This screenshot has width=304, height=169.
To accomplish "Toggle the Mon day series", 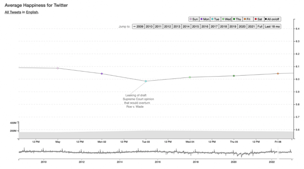I will [205, 19].
